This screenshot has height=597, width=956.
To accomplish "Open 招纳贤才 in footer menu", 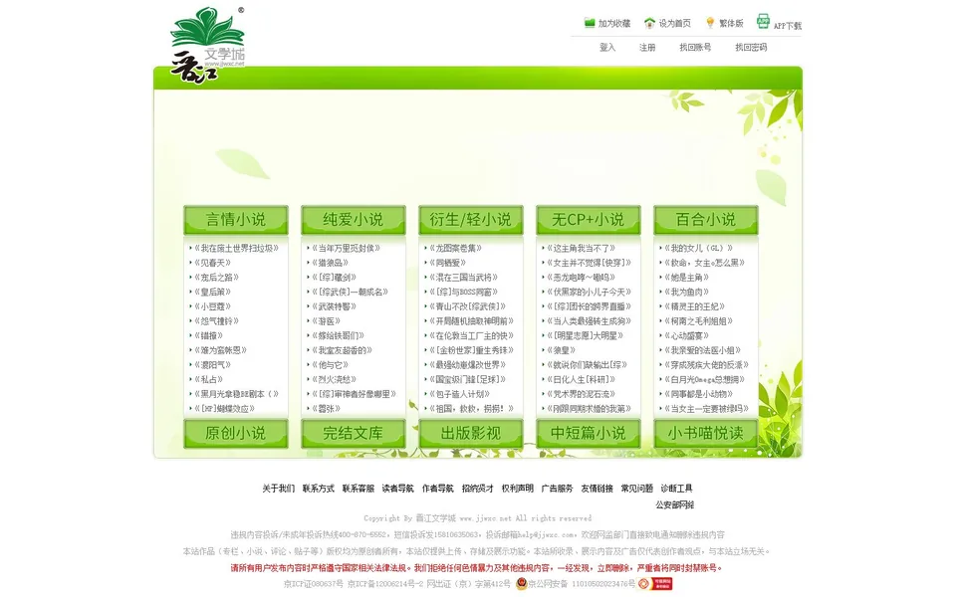I will click(477, 489).
